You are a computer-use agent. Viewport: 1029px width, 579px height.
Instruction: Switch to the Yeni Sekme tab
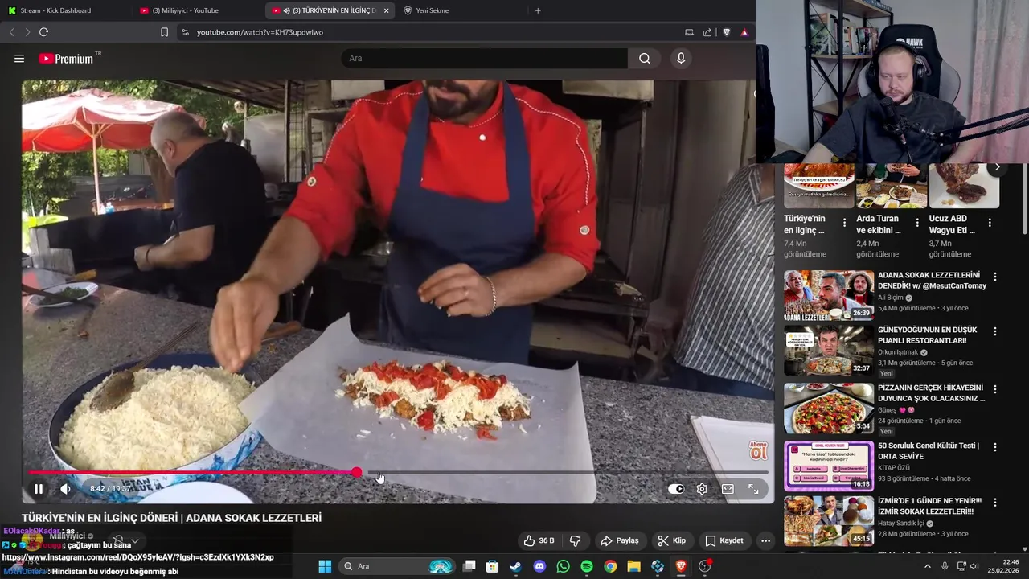[x=460, y=10]
